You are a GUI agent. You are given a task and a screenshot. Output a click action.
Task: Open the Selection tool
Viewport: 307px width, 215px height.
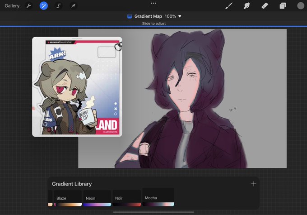coord(58,6)
